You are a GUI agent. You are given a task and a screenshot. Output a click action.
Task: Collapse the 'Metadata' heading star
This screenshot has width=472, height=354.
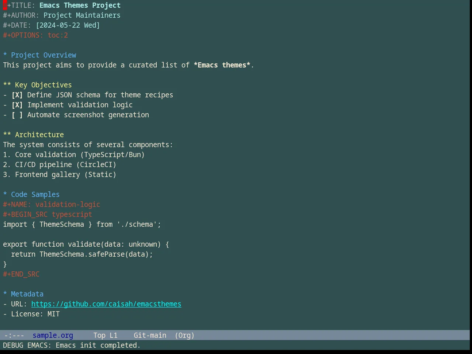5,294
